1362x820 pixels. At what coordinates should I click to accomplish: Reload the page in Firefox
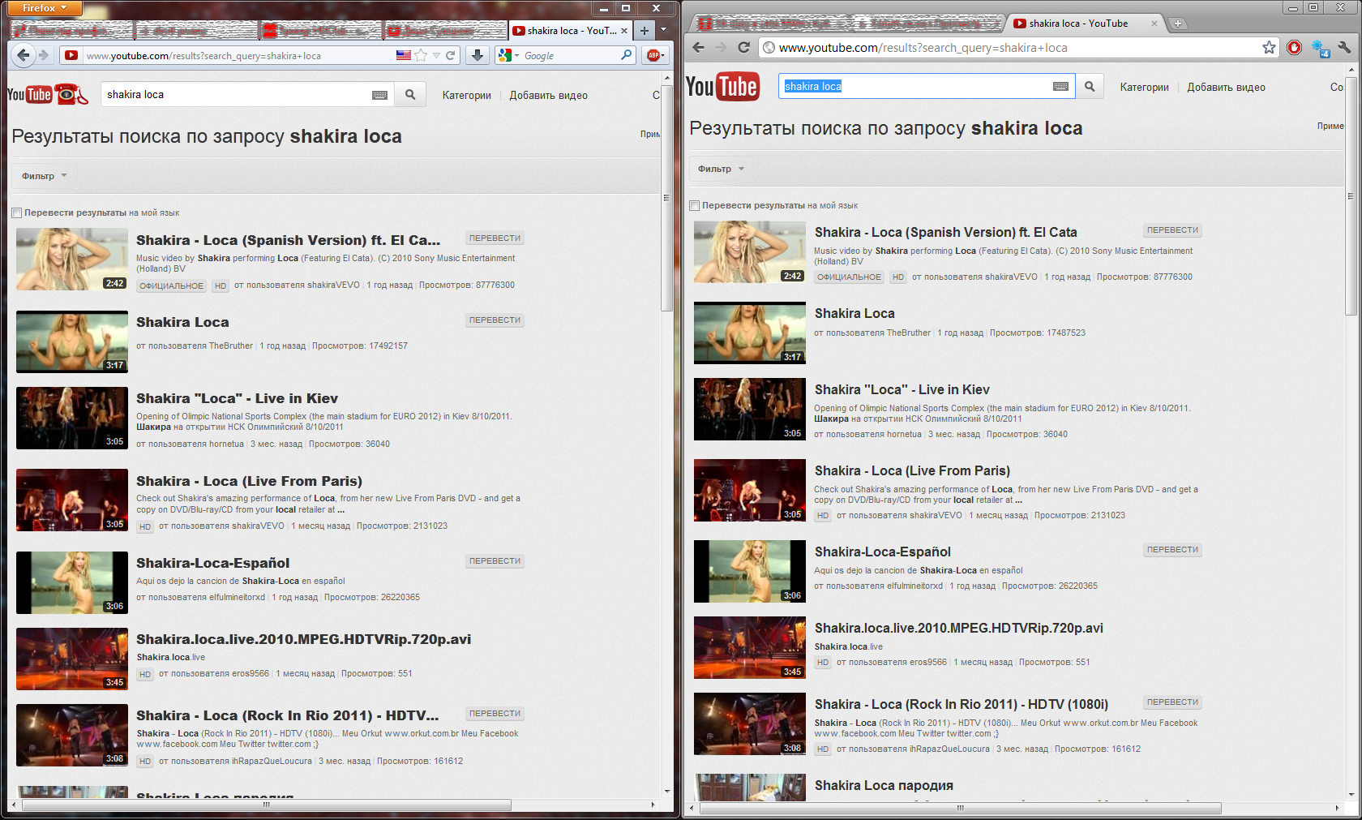coord(451,55)
